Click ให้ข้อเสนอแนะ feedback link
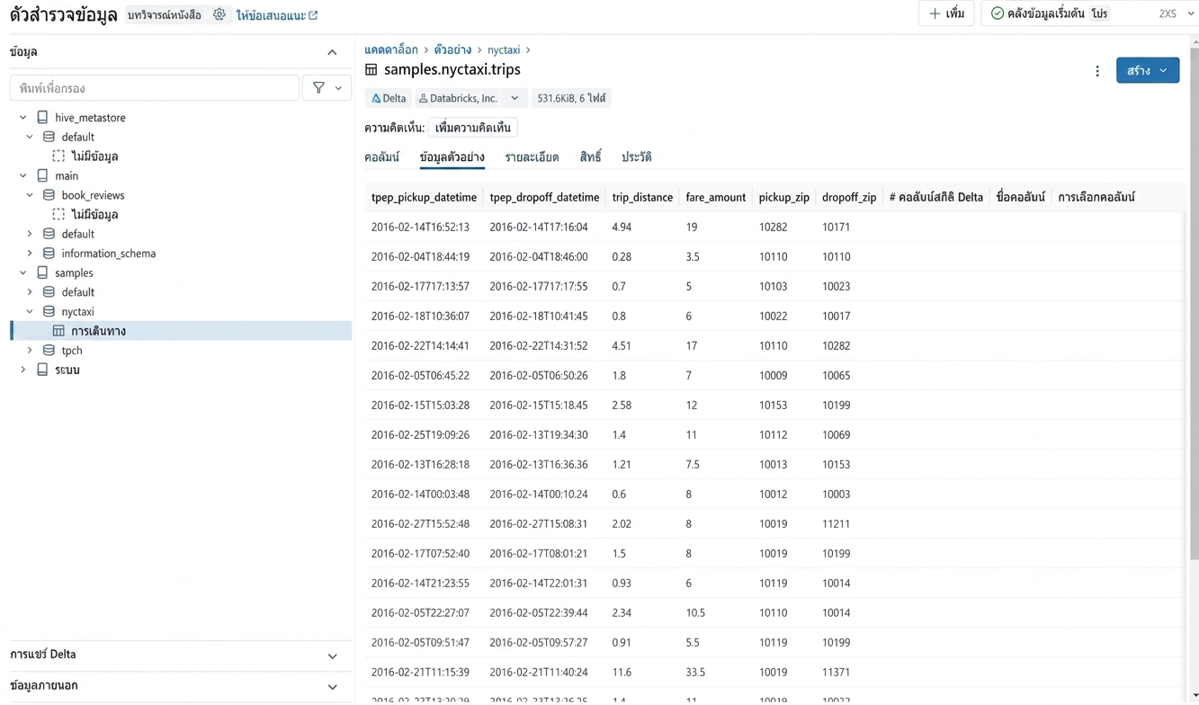 270,15
